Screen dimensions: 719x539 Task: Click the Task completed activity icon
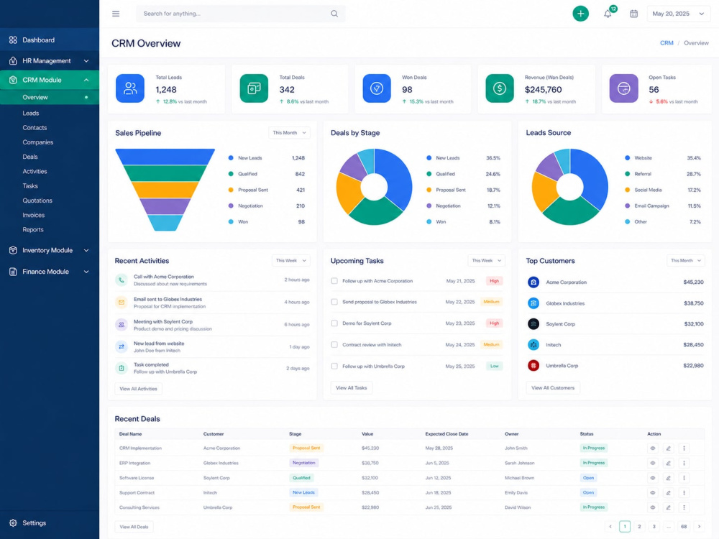click(x=121, y=368)
